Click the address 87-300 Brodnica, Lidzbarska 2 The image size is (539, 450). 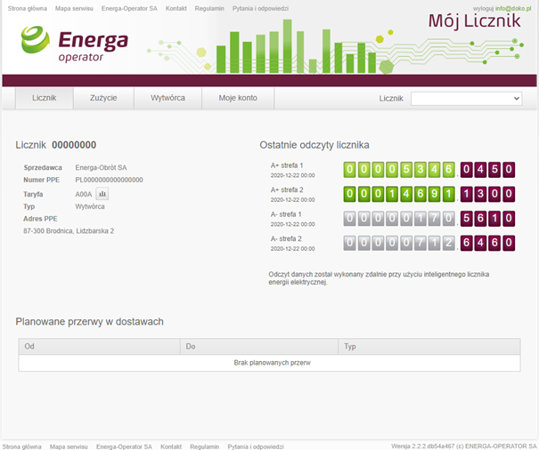click(69, 231)
